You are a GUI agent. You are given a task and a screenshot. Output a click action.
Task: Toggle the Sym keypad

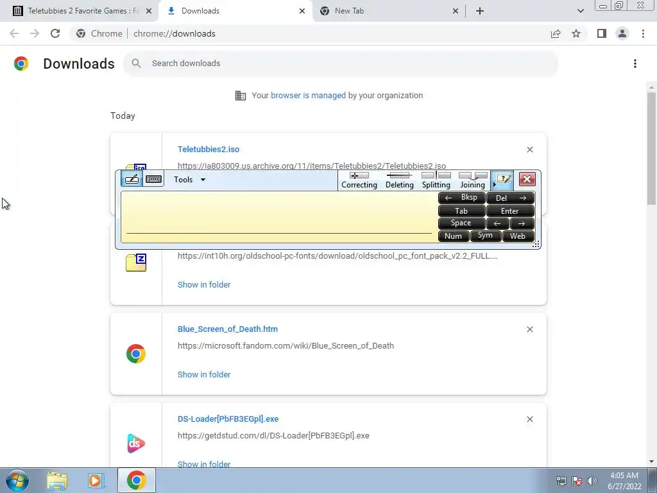click(486, 236)
